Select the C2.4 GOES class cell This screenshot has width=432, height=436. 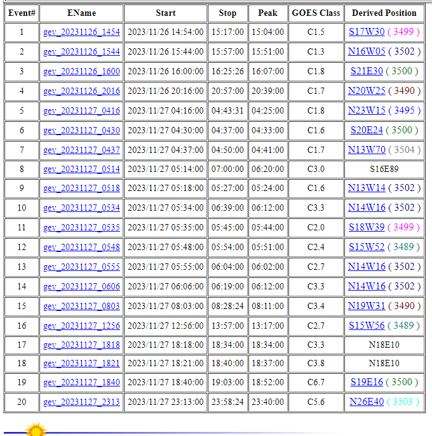(316, 248)
